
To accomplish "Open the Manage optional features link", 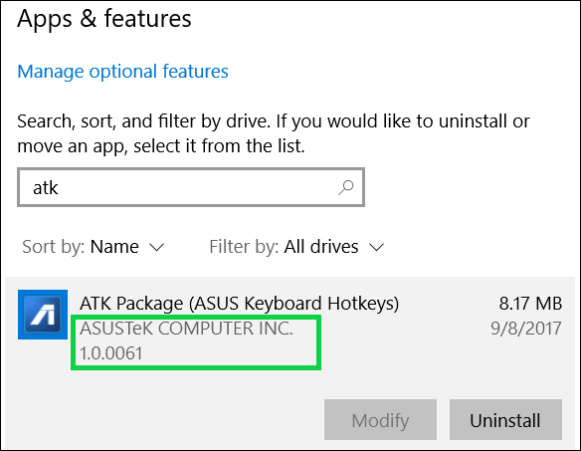I will click(x=122, y=72).
